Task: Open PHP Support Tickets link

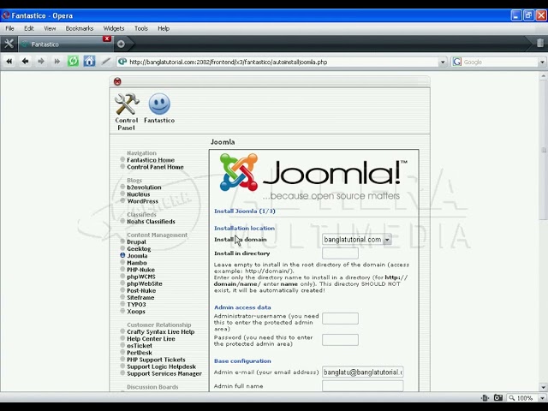Action: [x=156, y=360]
